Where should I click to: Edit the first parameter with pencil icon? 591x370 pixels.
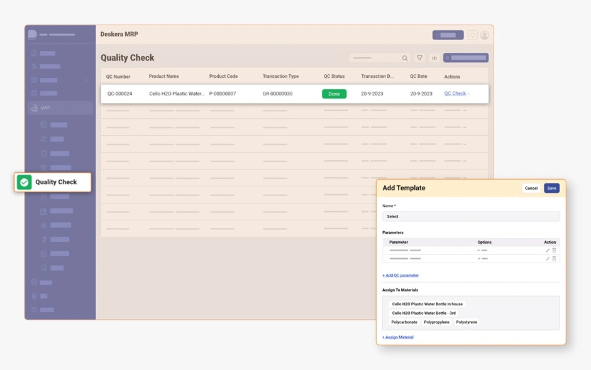pos(548,251)
